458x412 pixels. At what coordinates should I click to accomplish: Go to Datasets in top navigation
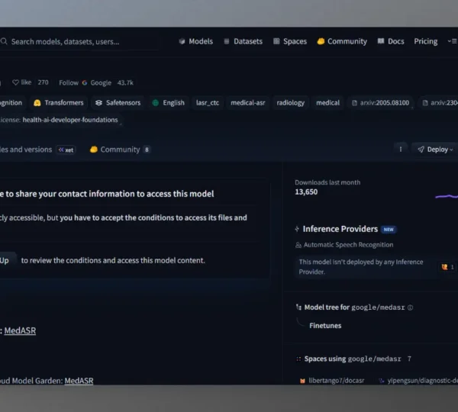[x=242, y=41]
